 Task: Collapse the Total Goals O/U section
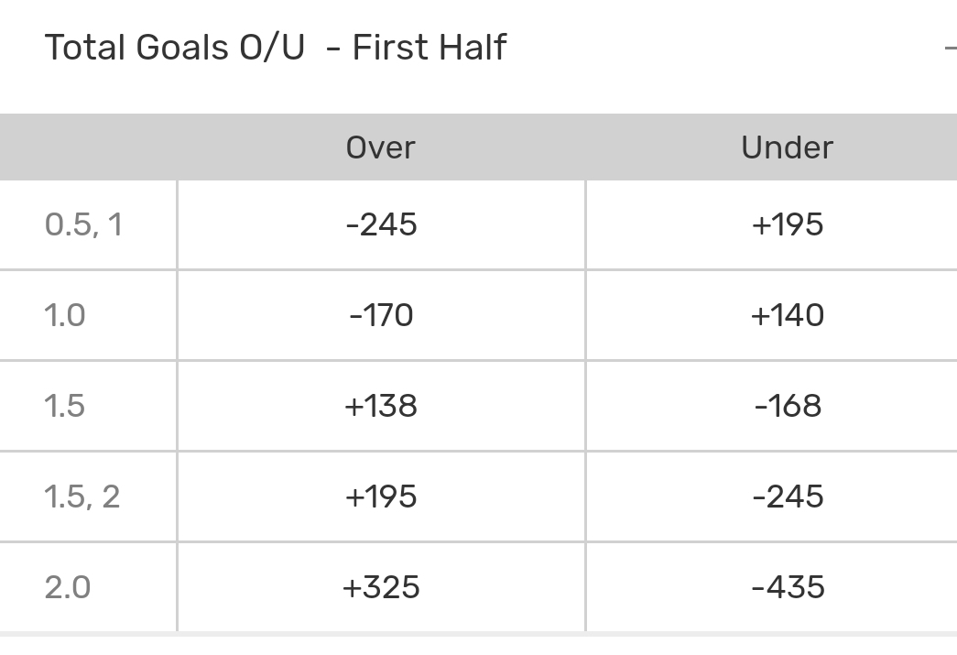(x=951, y=47)
